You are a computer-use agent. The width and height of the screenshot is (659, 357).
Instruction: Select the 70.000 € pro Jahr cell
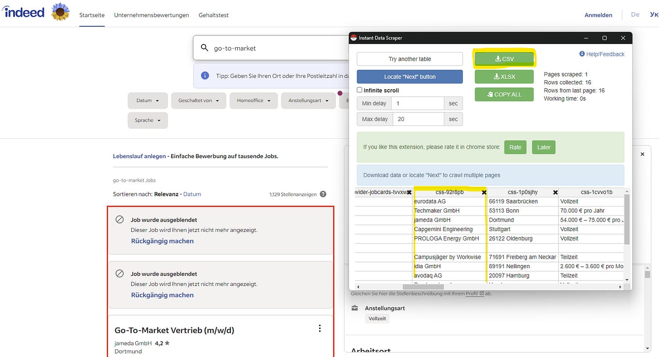pyautogui.click(x=591, y=211)
